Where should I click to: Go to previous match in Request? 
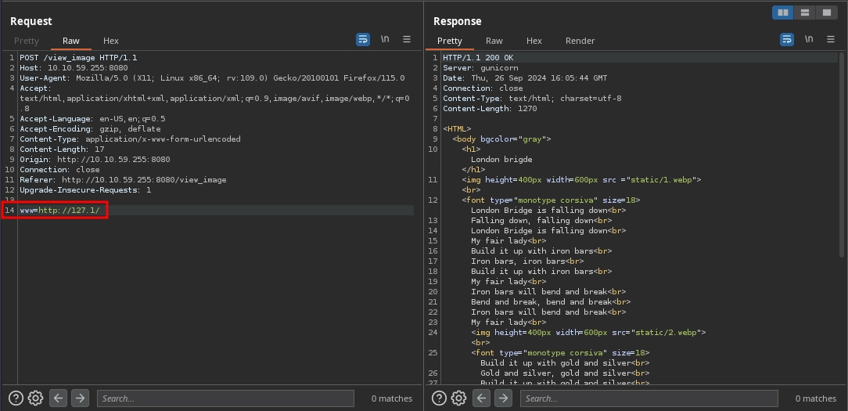click(58, 398)
